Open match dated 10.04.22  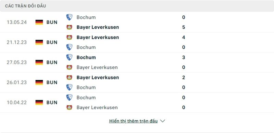pos(17,103)
